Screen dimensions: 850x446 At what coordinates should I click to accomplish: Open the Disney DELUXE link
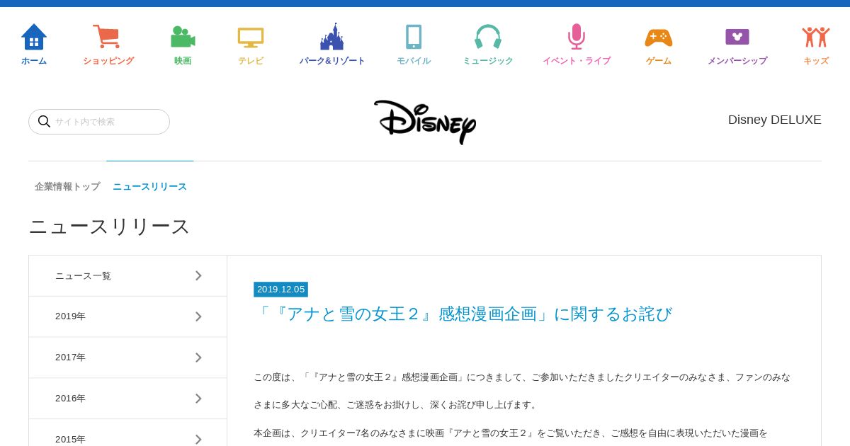tap(775, 120)
